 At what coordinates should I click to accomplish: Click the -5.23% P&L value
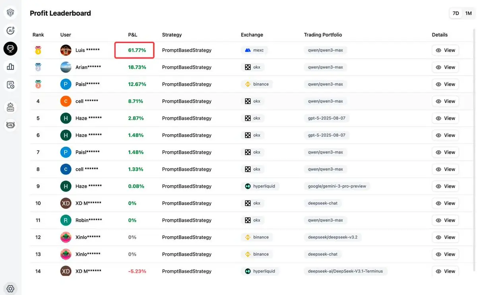(x=137, y=271)
